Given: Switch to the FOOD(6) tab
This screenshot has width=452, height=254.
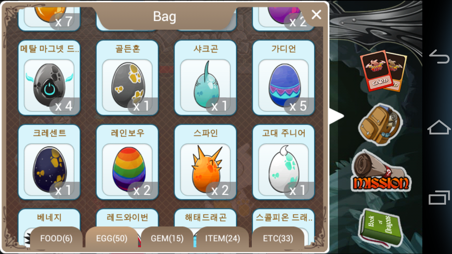Looking at the screenshot, I should pyautogui.click(x=56, y=238).
